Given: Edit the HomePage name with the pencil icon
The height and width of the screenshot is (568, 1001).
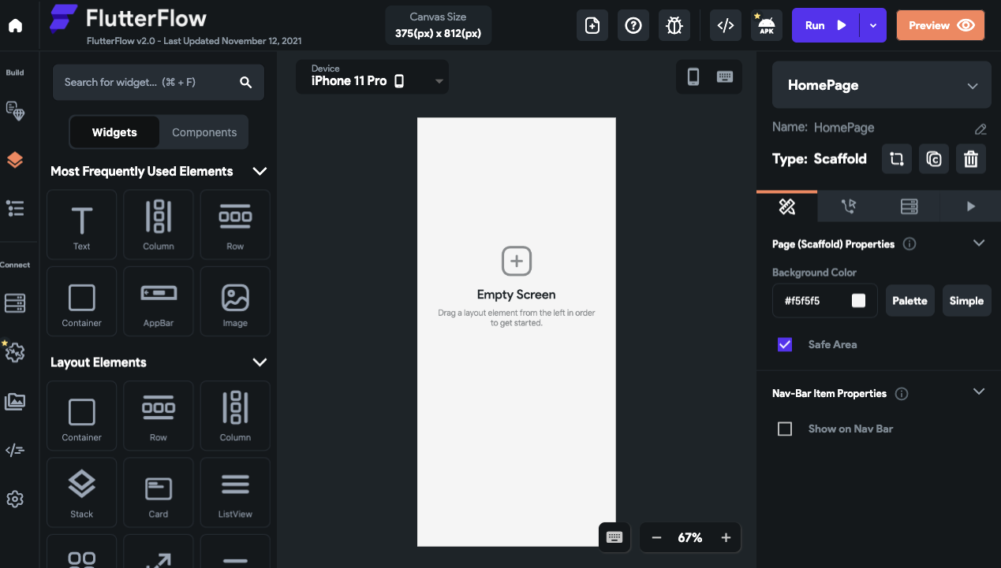Looking at the screenshot, I should [980, 128].
